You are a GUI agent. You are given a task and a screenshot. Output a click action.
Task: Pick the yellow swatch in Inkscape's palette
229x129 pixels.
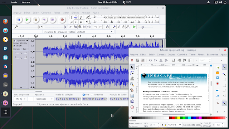[179, 118]
